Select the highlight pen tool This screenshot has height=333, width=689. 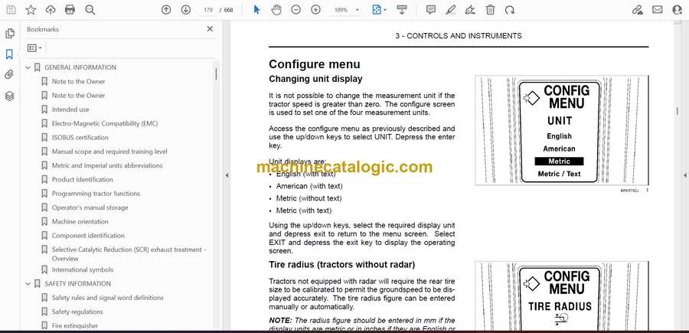coord(451,10)
